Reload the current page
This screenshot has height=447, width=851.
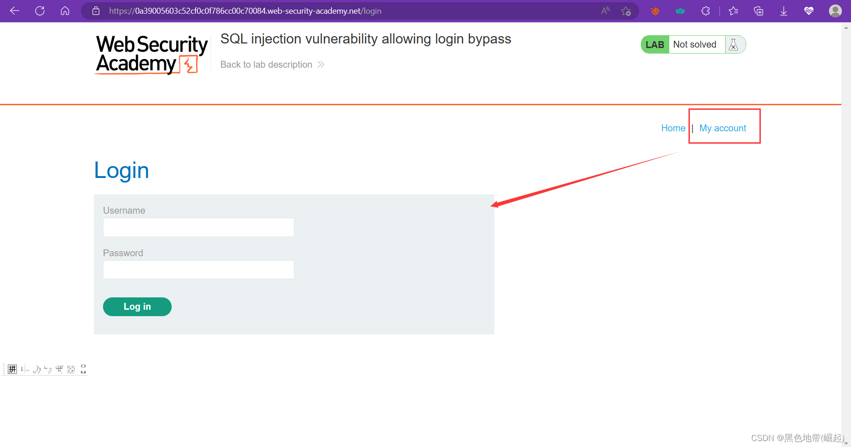pyautogui.click(x=40, y=11)
